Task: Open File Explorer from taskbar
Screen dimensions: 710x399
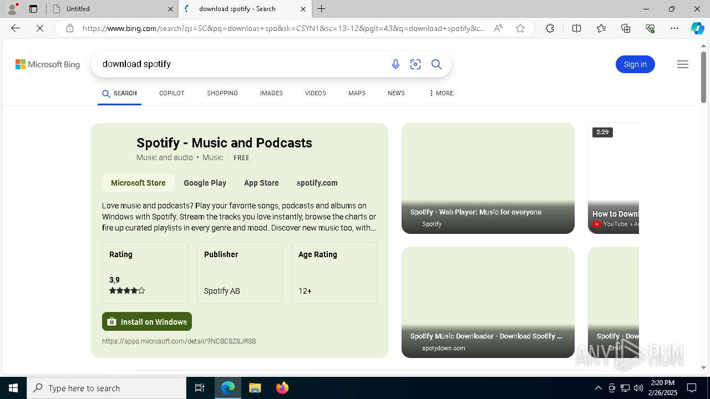Action: 255,388
